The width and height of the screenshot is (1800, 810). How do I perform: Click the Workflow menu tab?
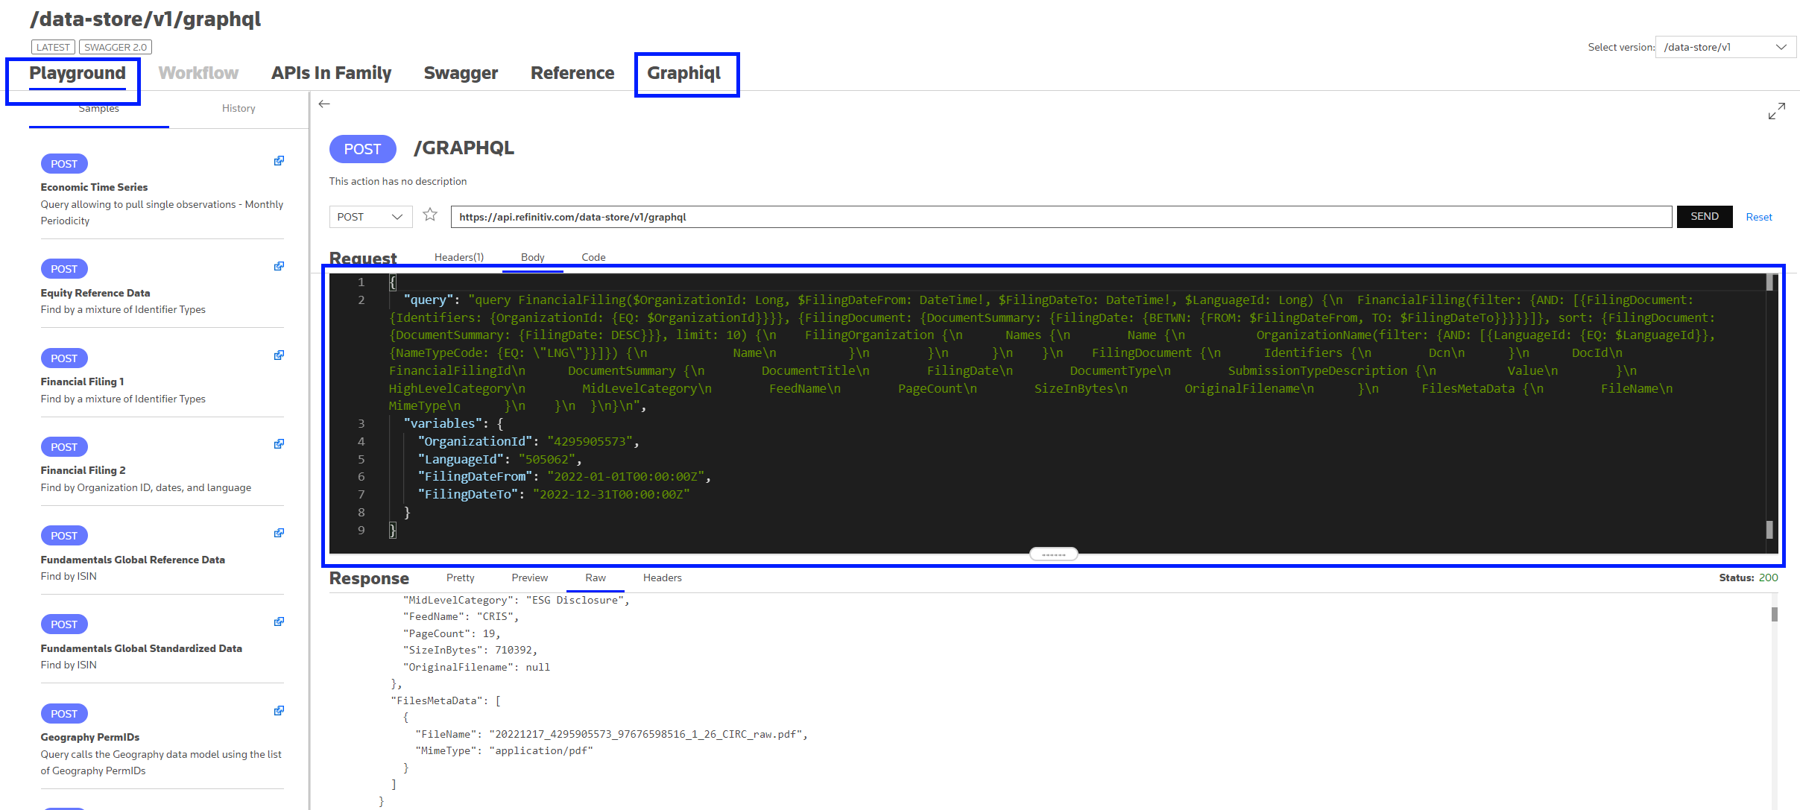(x=198, y=72)
